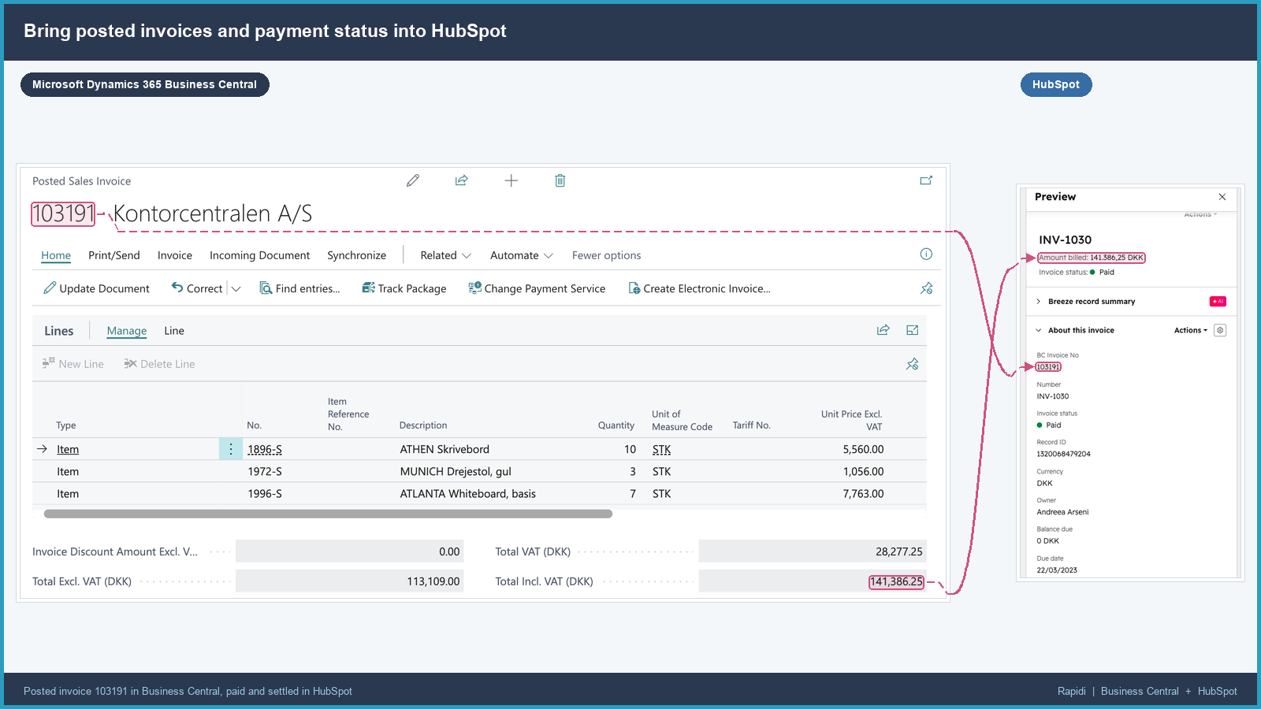Click the STK unit link for ATHEN Skrivebord

[662, 449]
